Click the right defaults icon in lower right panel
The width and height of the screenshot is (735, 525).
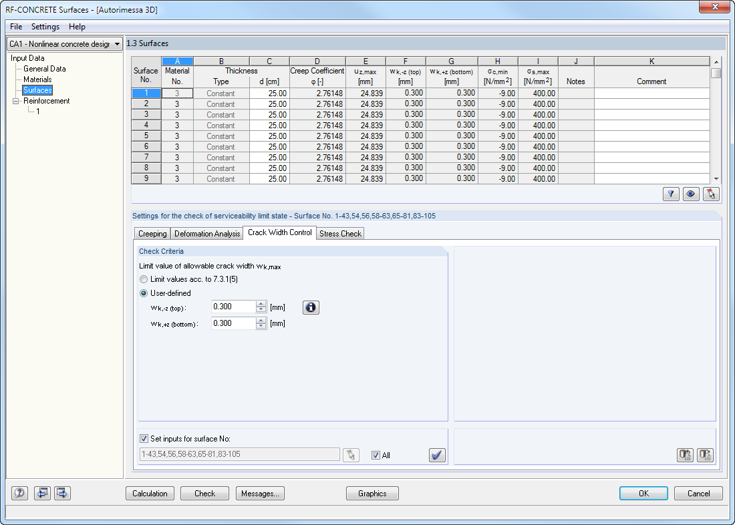point(705,455)
